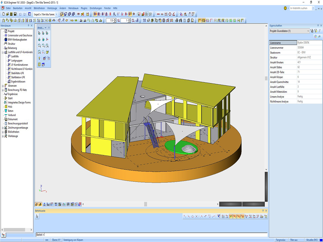Click the horizontal scrollbar thumb under viewport
Image resolution: width=323 pixels, height=242 pixels.
pyautogui.click(x=145, y=204)
